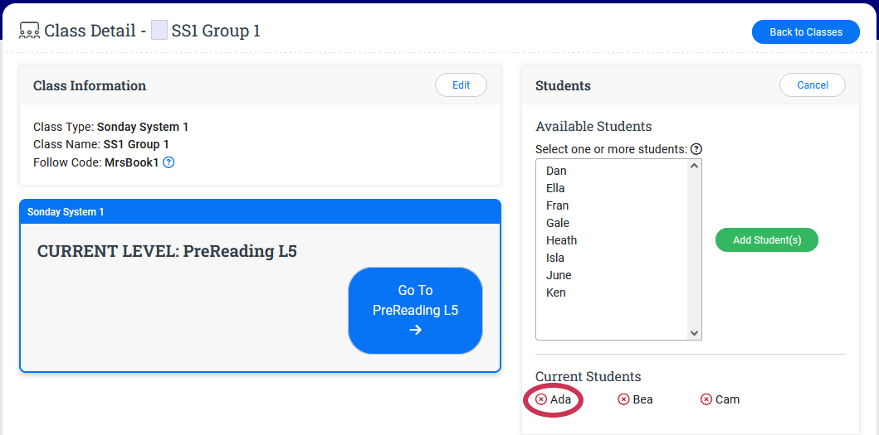Choose Heath in the student list
Image resolution: width=879 pixels, height=435 pixels.
[x=561, y=240]
